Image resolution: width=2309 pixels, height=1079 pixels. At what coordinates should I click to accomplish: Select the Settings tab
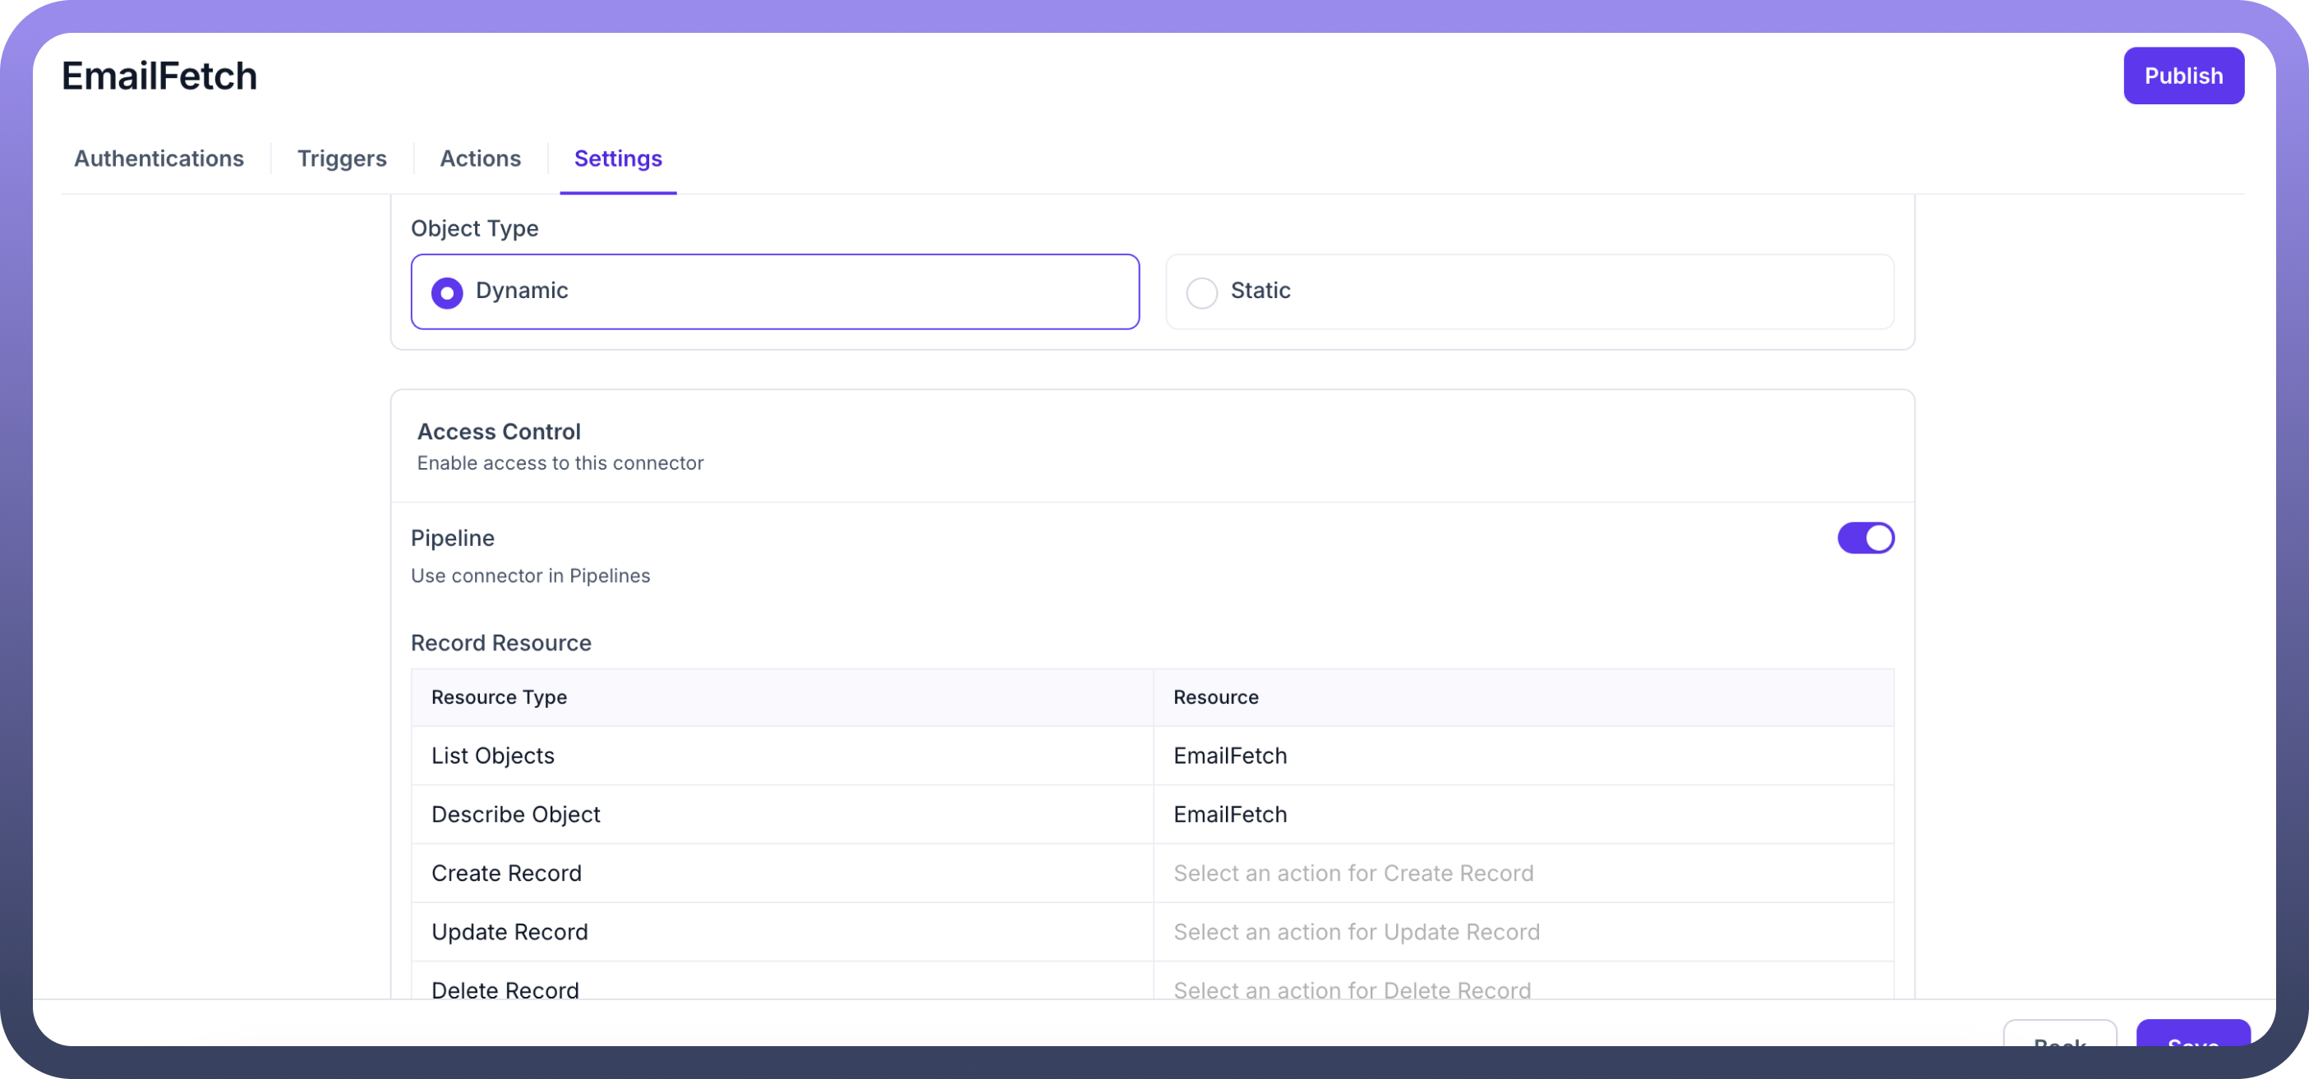[x=618, y=158]
